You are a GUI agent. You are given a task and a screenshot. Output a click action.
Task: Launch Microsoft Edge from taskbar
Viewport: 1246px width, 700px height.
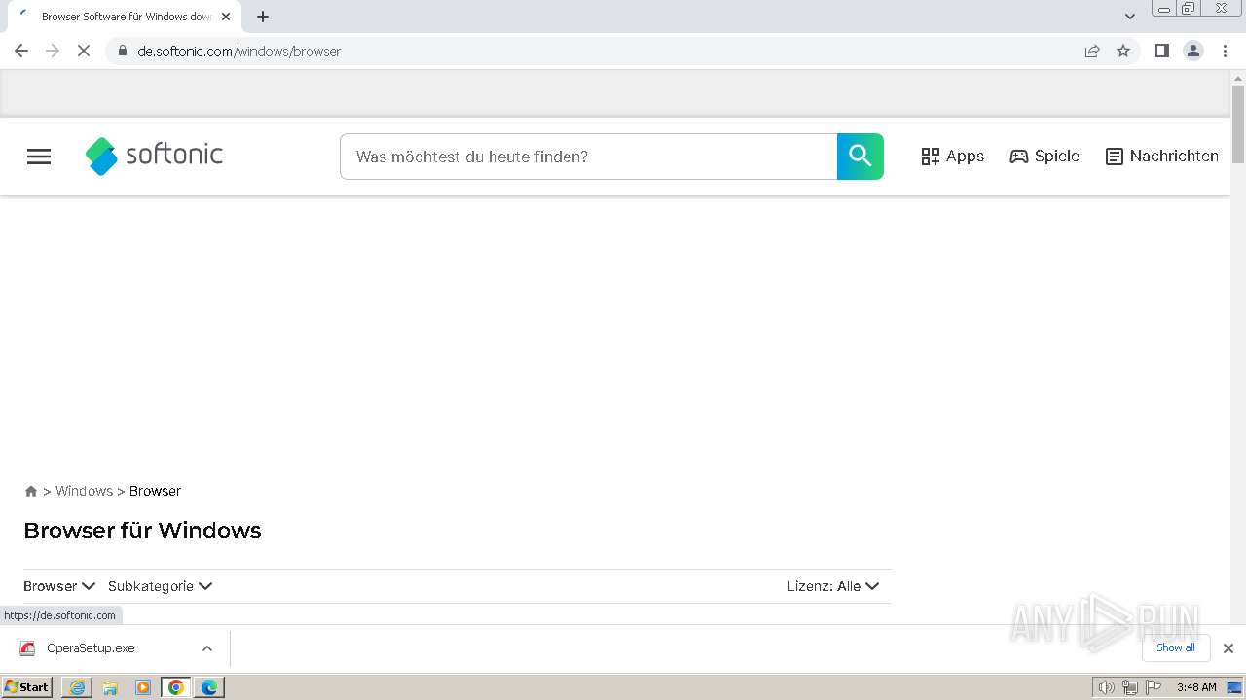click(209, 687)
